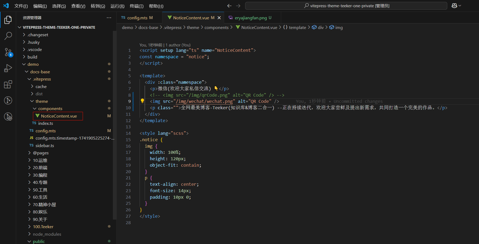479x244 pixels.
Task: Open the 查看(V) menu
Action: click(x=78, y=6)
